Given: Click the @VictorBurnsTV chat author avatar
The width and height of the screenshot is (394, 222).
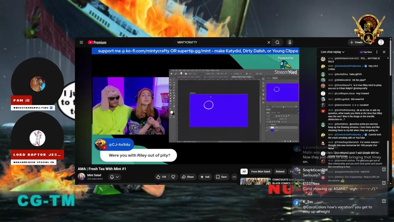Looking at the screenshot, I should [x=323, y=86].
